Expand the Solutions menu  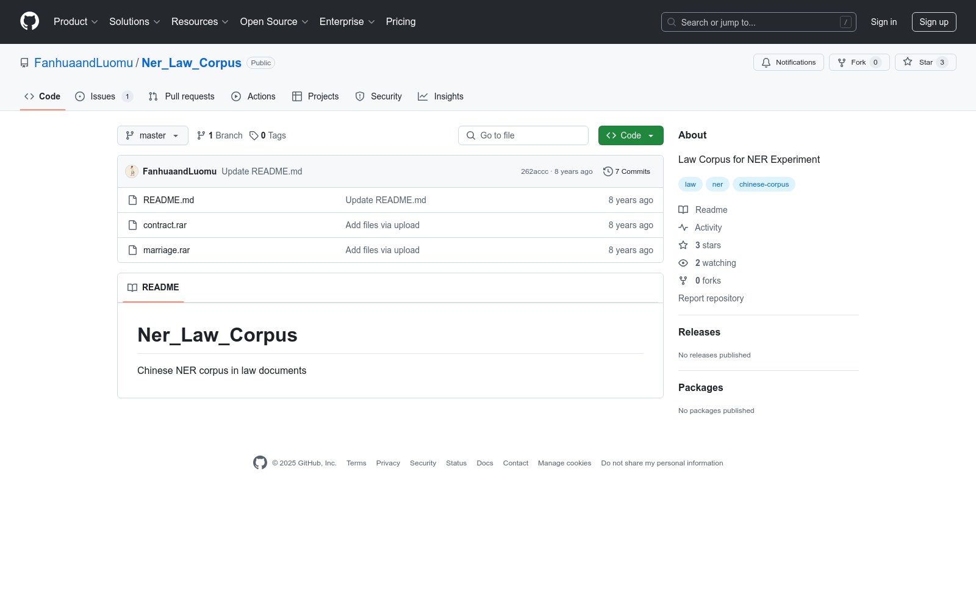point(135,22)
